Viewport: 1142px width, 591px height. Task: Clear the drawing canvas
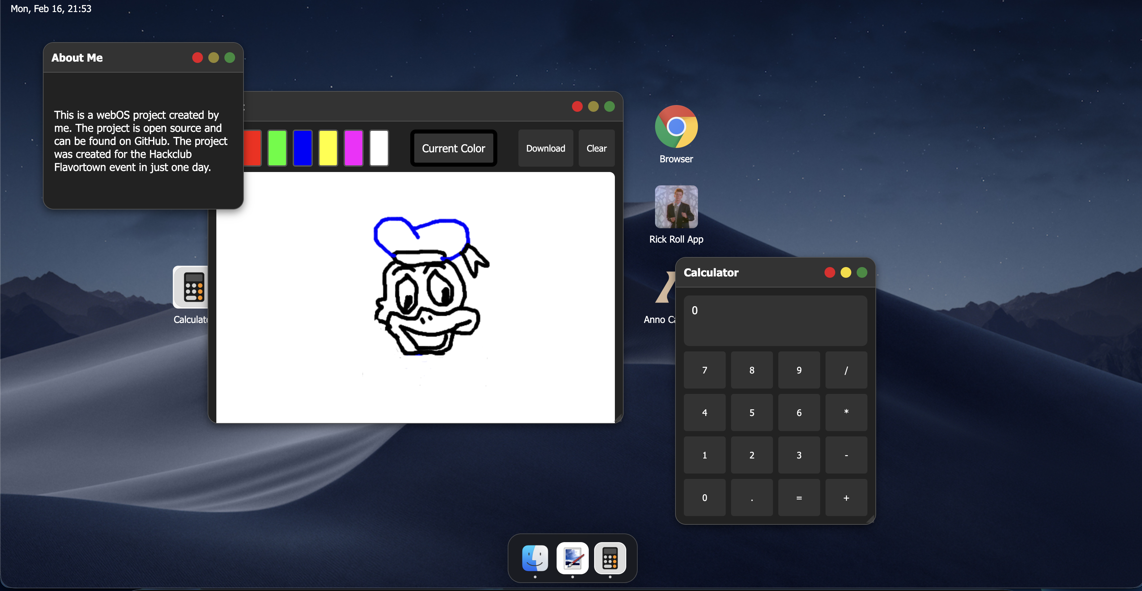pyautogui.click(x=596, y=148)
